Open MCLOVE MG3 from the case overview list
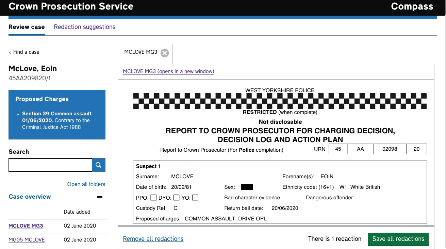Screen dimensions: 446x249 (x=26, y=226)
